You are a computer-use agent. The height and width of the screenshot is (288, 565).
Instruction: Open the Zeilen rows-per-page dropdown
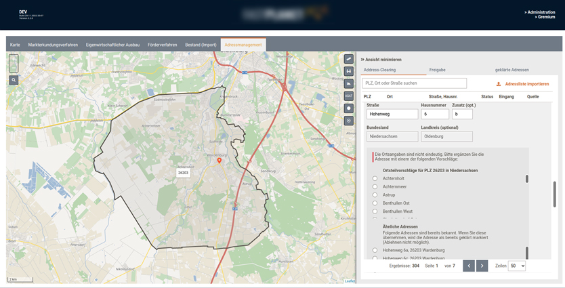click(517, 266)
